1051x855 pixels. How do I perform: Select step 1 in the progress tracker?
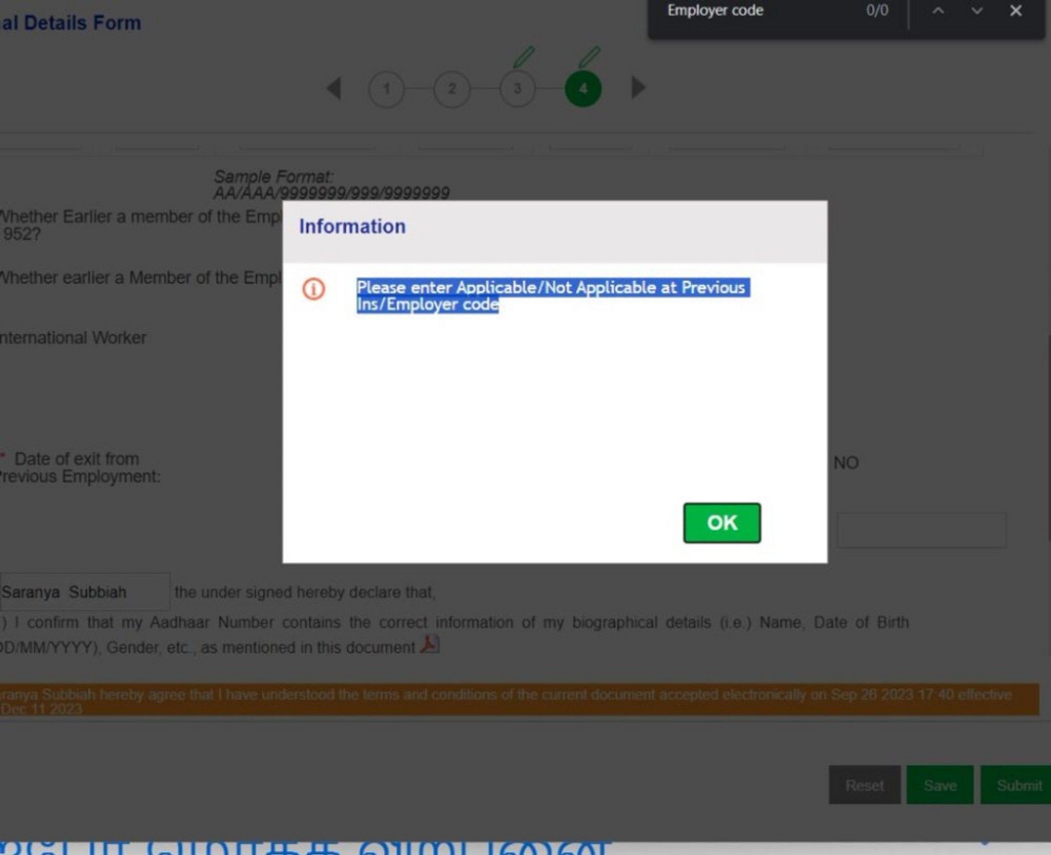coord(387,87)
